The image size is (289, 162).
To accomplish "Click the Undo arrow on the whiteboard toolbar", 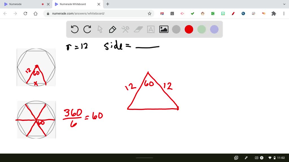I will click(x=75, y=29).
